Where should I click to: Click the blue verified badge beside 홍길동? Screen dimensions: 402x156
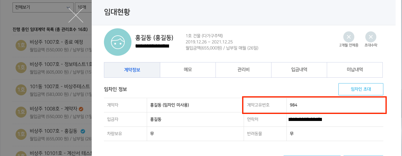83,131
